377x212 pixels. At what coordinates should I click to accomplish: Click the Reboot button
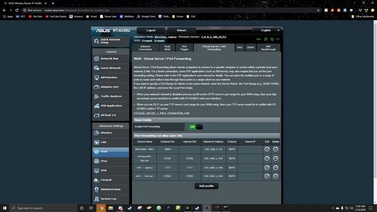181,30
